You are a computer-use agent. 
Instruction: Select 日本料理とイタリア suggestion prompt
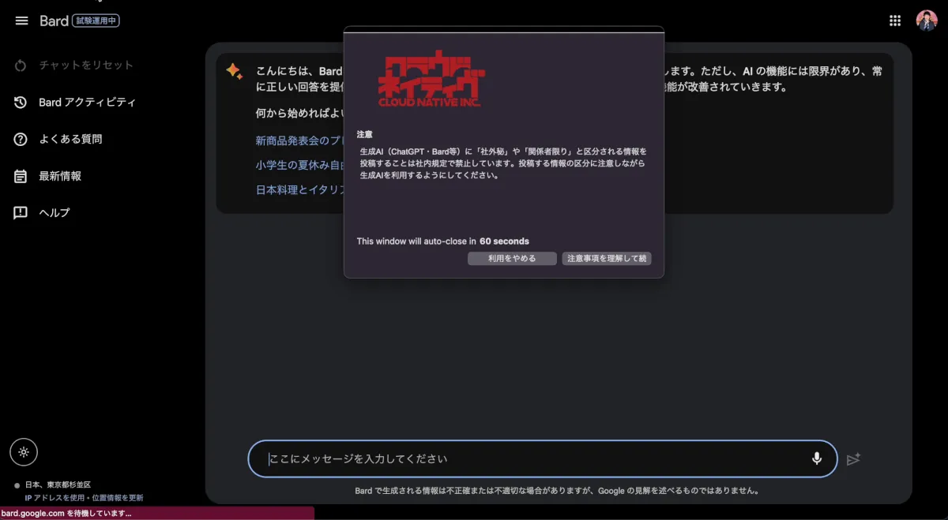[301, 190]
